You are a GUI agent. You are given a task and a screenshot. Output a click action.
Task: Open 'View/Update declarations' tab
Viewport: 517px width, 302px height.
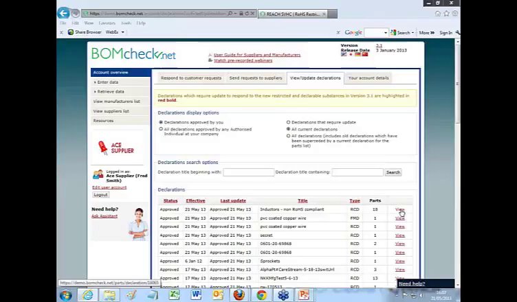pos(315,78)
